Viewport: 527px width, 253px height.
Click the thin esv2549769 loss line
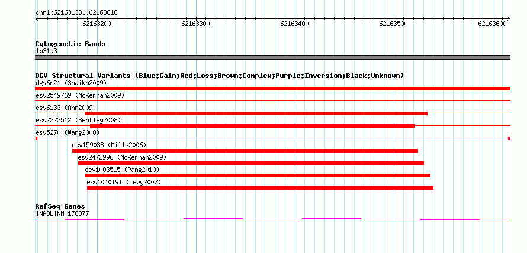tap(272, 100)
